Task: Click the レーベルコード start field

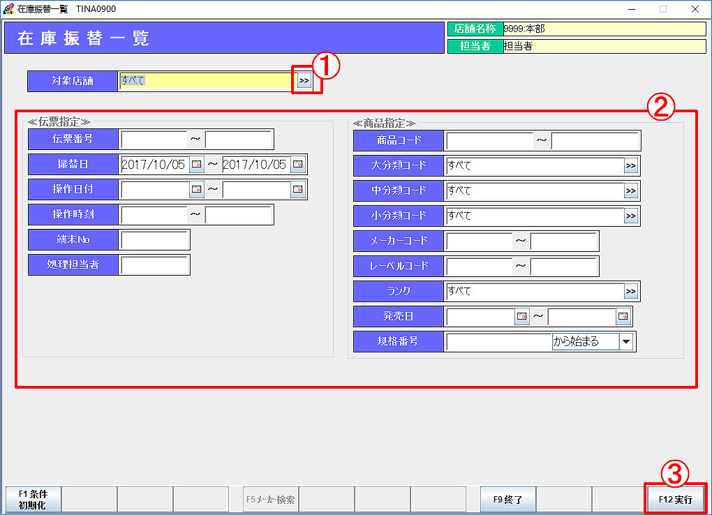Action: click(x=479, y=266)
